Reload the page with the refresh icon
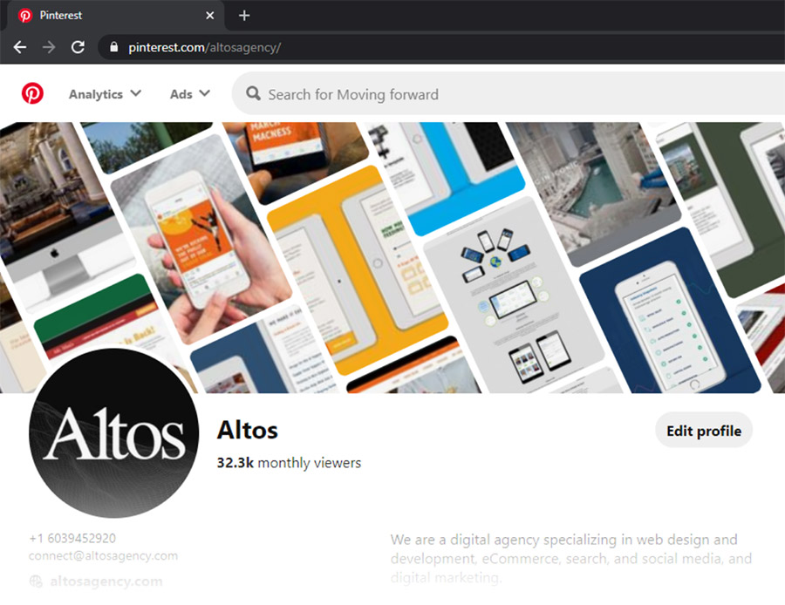The height and width of the screenshot is (605, 785). [x=78, y=48]
